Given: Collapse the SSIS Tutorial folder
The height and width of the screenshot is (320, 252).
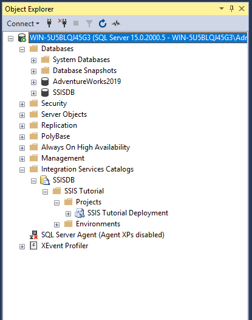Looking at the screenshot, I should [x=45, y=192].
